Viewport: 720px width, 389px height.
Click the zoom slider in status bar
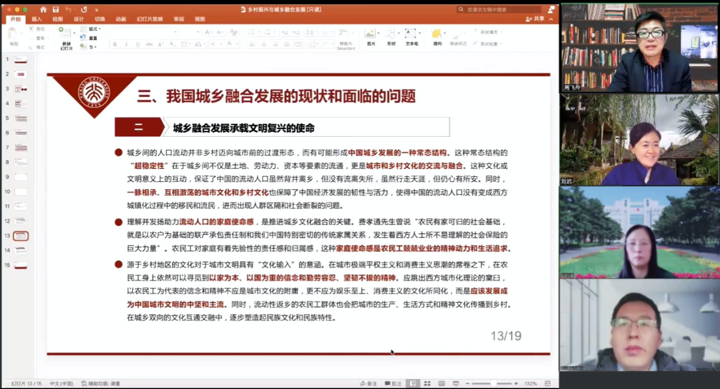pyautogui.click(x=493, y=383)
